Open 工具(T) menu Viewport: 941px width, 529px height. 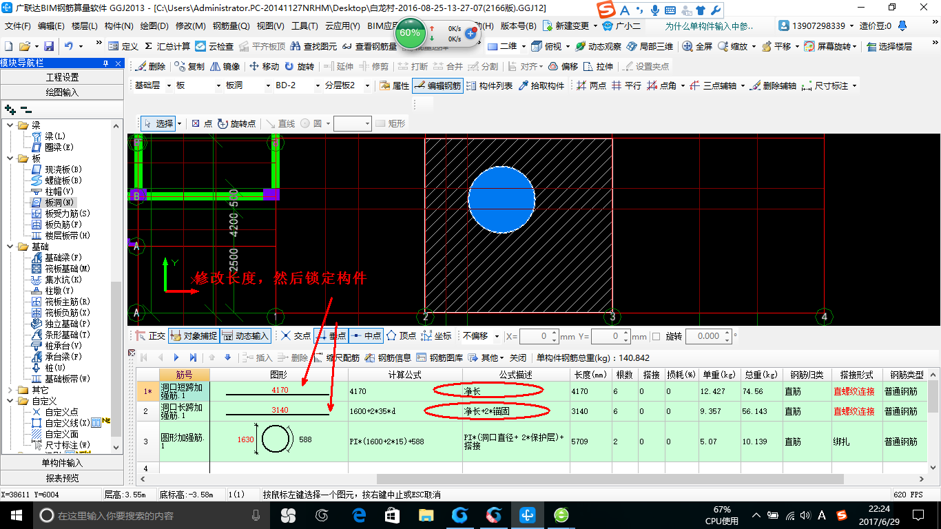(304, 26)
